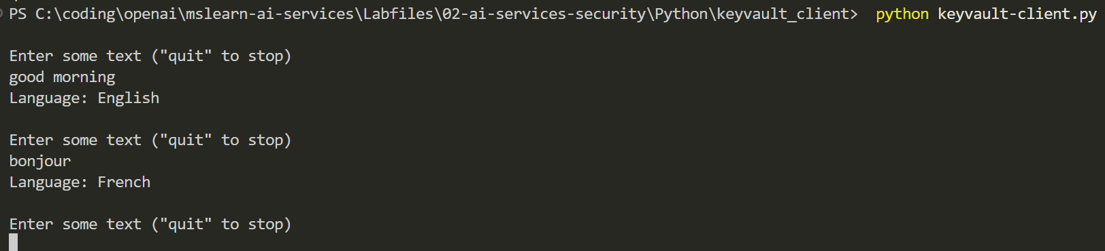Click the "Labfiles" path segment
Viewport: 1105px width, 251px height.
(x=398, y=14)
